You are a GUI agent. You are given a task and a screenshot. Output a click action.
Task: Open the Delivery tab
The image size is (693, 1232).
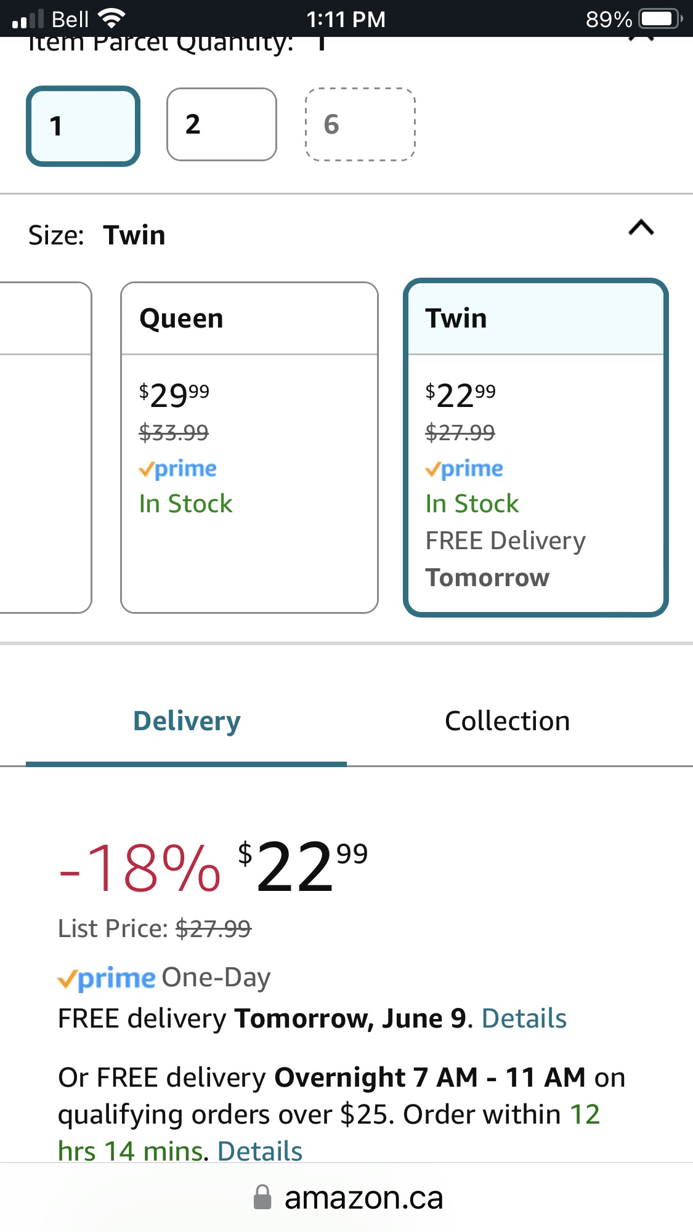click(x=187, y=721)
